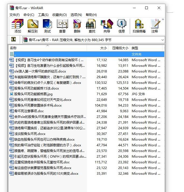The width and height of the screenshot is (184, 192).
Task: Show archive 信息 (Info) icon
Action: tap(122, 26)
